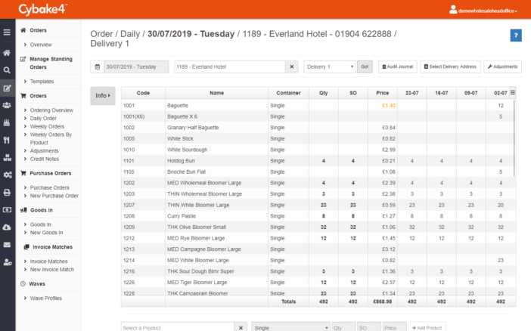Open the envelope mail sidebar icon
The height and width of the screenshot is (331, 531).
tap(7, 245)
